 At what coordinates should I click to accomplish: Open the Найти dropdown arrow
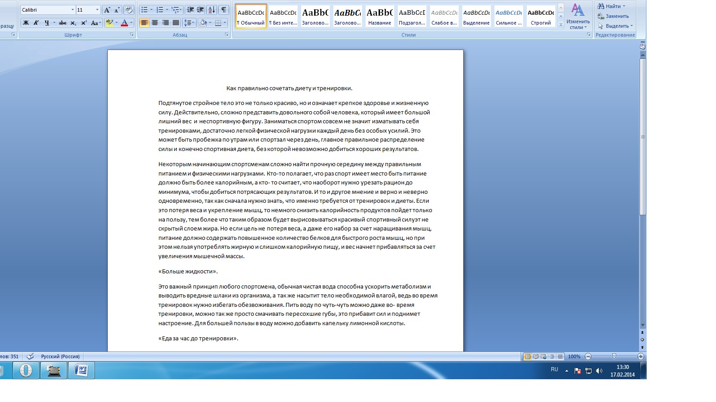pos(624,6)
